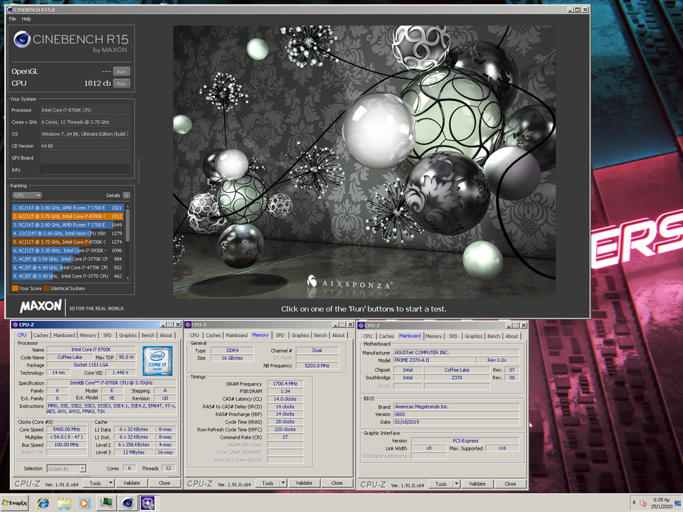
Task: Click the Info field in Your System
Action: pos(85,170)
